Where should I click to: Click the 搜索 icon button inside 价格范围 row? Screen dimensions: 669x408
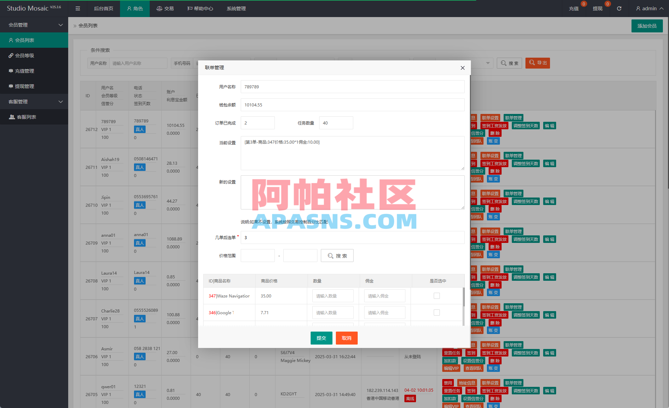pyautogui.click(x=337, y=255)
